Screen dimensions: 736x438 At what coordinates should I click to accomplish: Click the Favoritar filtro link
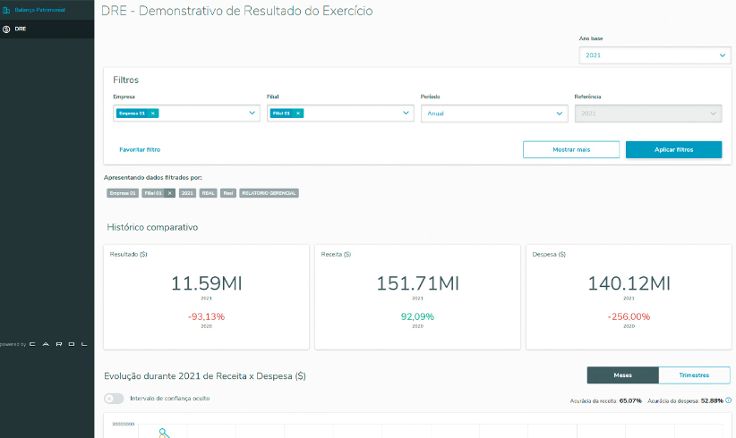pos(140,149)
